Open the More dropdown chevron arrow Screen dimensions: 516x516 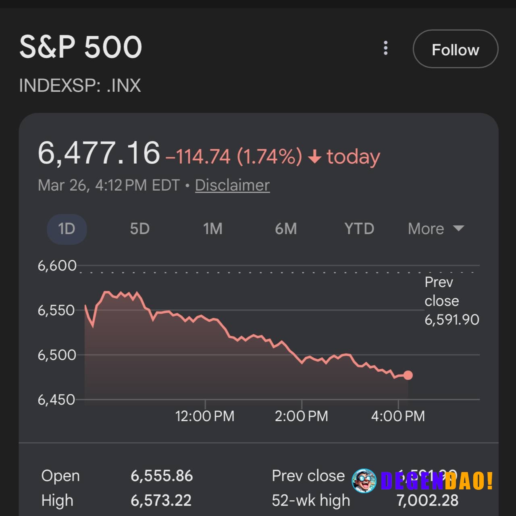click(x=458, y=229)
